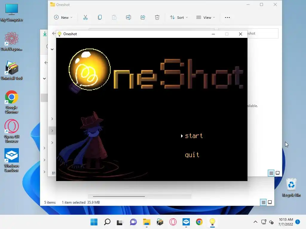The image size is (306, 229).
Task: Open the New dropdown in File Explorer
Action: coord(63,17)
